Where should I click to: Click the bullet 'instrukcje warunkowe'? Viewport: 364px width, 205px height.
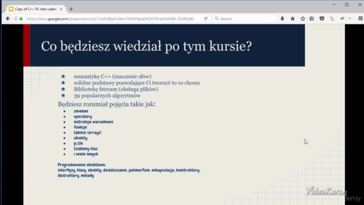click(93, 122)
